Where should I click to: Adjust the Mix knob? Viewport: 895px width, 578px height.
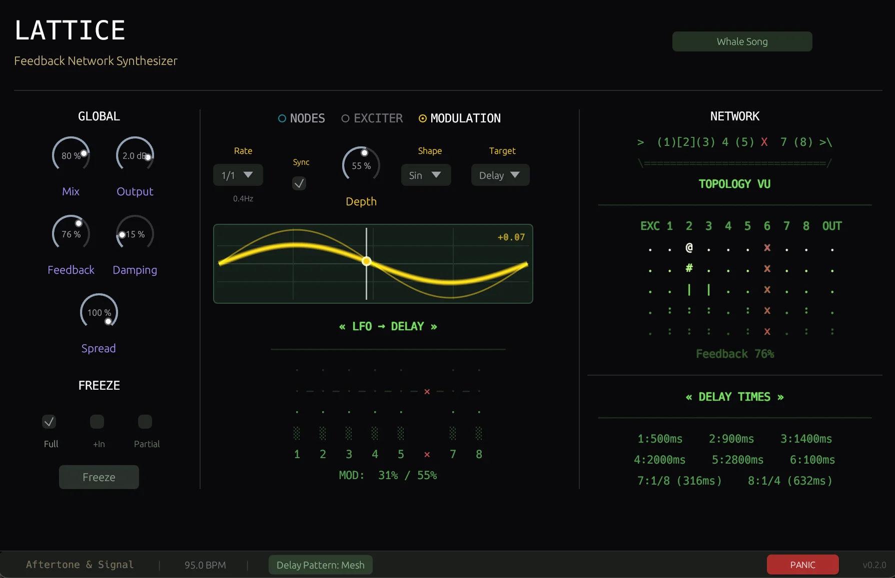tap(71, 154)
